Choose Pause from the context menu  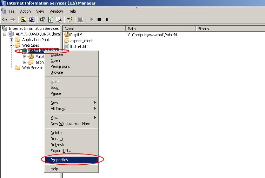[72, 93]
